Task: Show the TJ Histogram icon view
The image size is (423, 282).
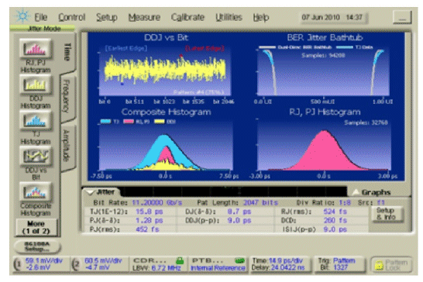Action: [36, 120]
